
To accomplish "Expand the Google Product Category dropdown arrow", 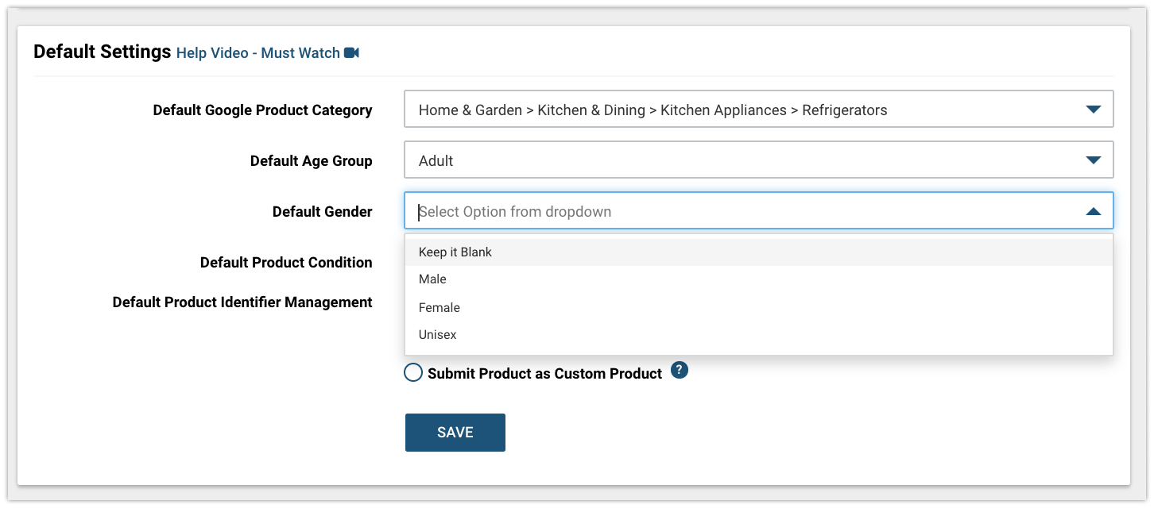I will click(x=1093, y=110).
